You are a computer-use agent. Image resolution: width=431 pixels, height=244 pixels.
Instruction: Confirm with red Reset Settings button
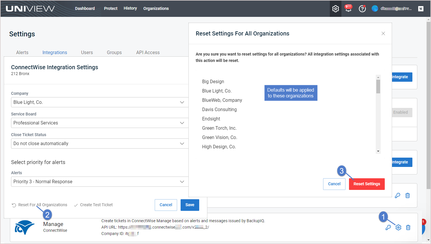point(367,184)
